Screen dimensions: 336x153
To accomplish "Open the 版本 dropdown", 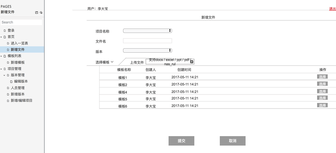I will tap(147, 50).
